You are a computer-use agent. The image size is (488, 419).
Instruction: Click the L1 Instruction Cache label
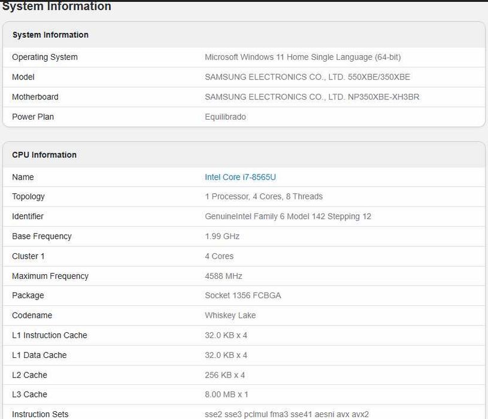pos(50,335)
